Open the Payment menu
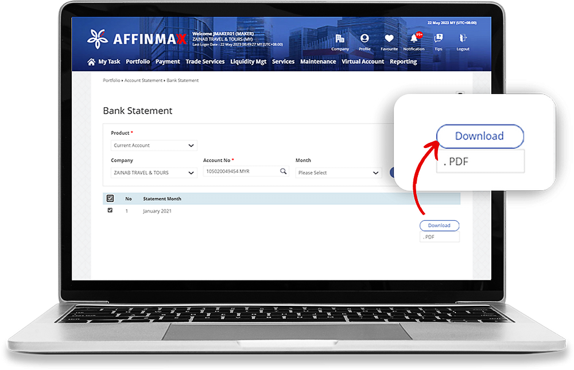 click(x=168, y=61)
